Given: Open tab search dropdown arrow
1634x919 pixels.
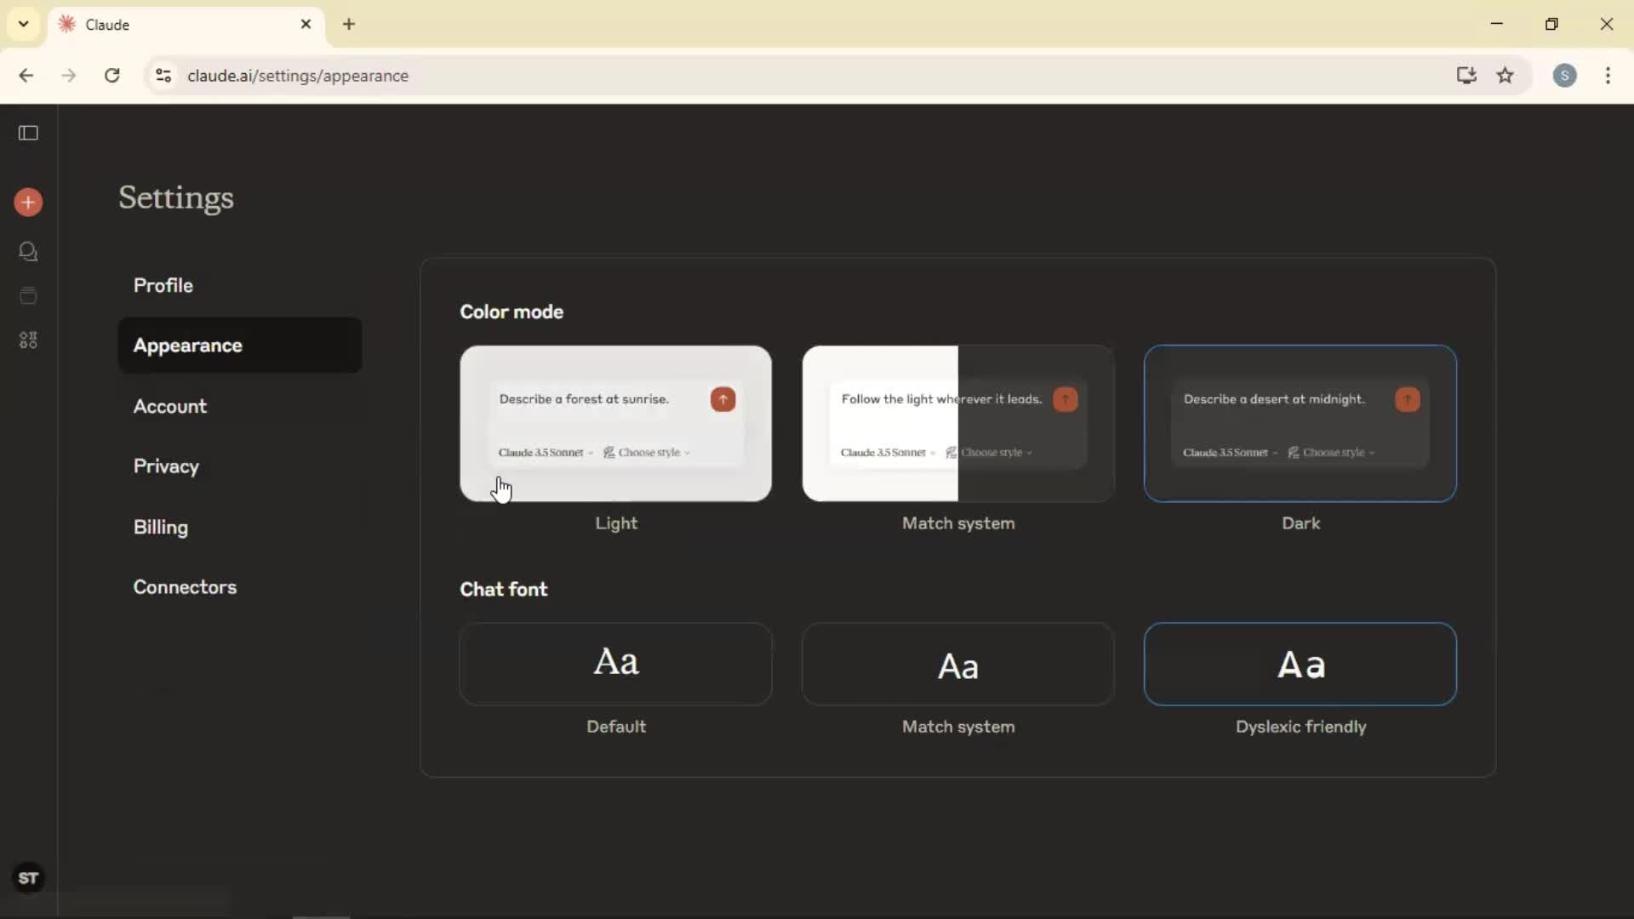Looking at the screenshot, I should click(x=24, y=24).
